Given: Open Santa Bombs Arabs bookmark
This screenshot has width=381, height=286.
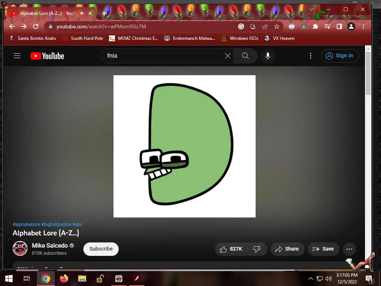Looking at the screenshot, I should pyautogui.click(x=33, y=38).
